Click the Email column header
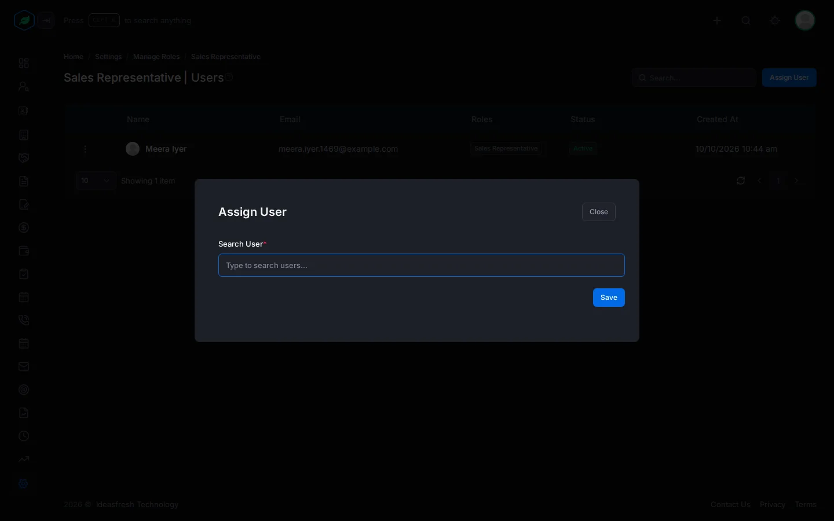 tap(290, 119)
